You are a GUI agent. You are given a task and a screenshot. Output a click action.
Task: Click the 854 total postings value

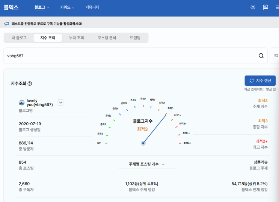(23, 162)
